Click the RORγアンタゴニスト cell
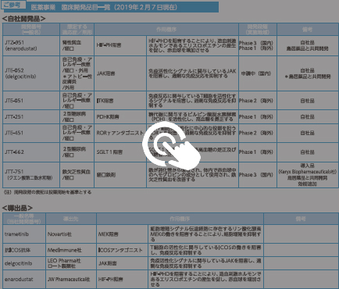The width and height of the screenshot is (339, 289). pos(120,133)
